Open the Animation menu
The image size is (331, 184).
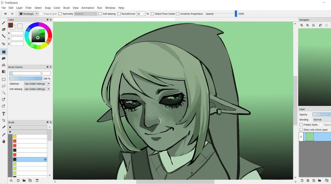(88, 8)
